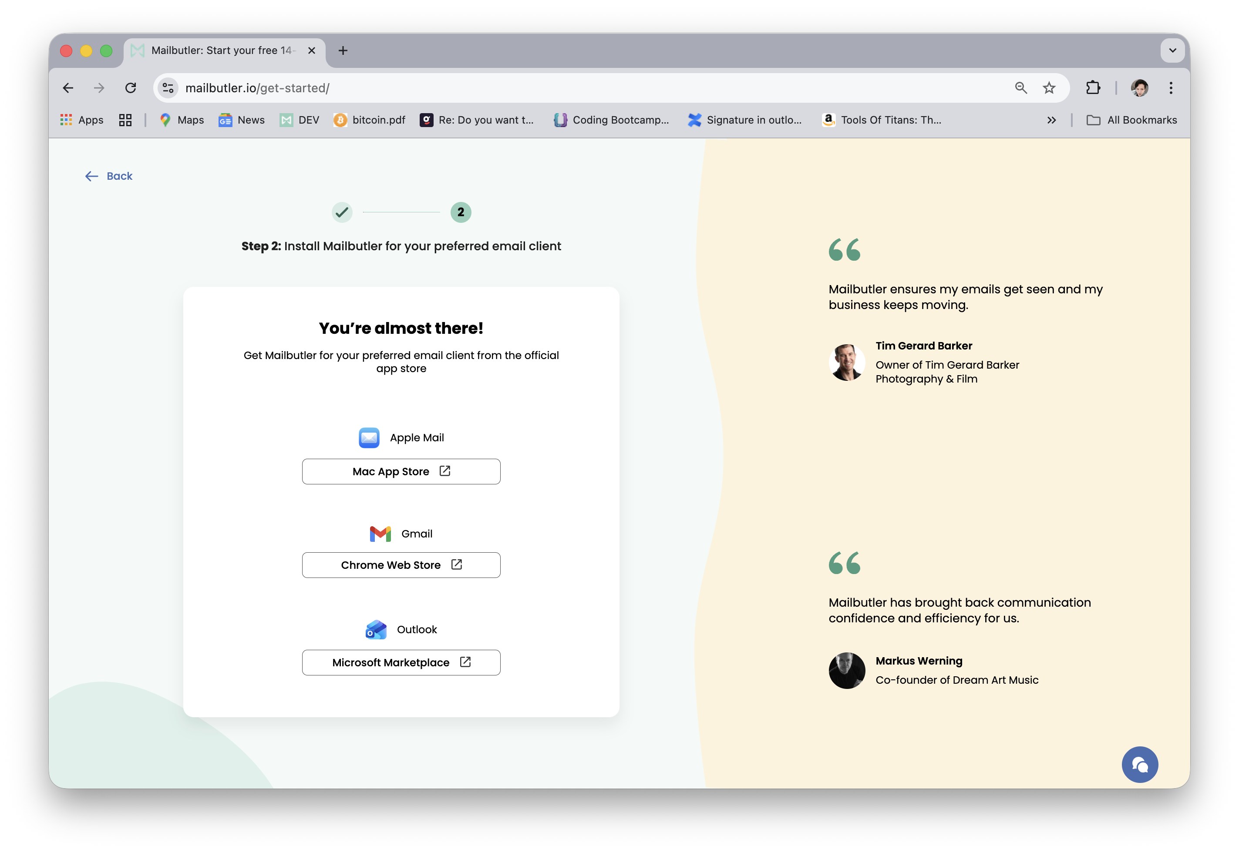
Task: Open the Chrome Web Store button
Action: coord(401,565)
